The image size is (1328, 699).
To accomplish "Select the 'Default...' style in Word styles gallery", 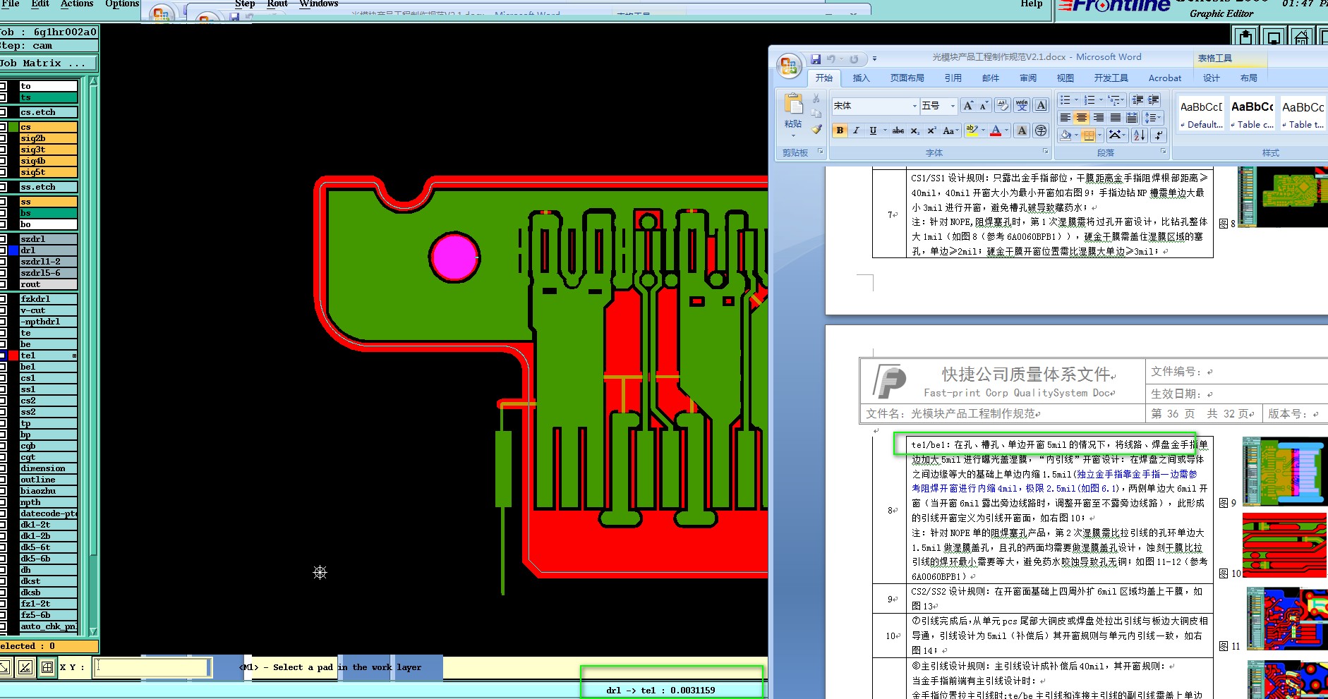I will (x=1202, y=114).
